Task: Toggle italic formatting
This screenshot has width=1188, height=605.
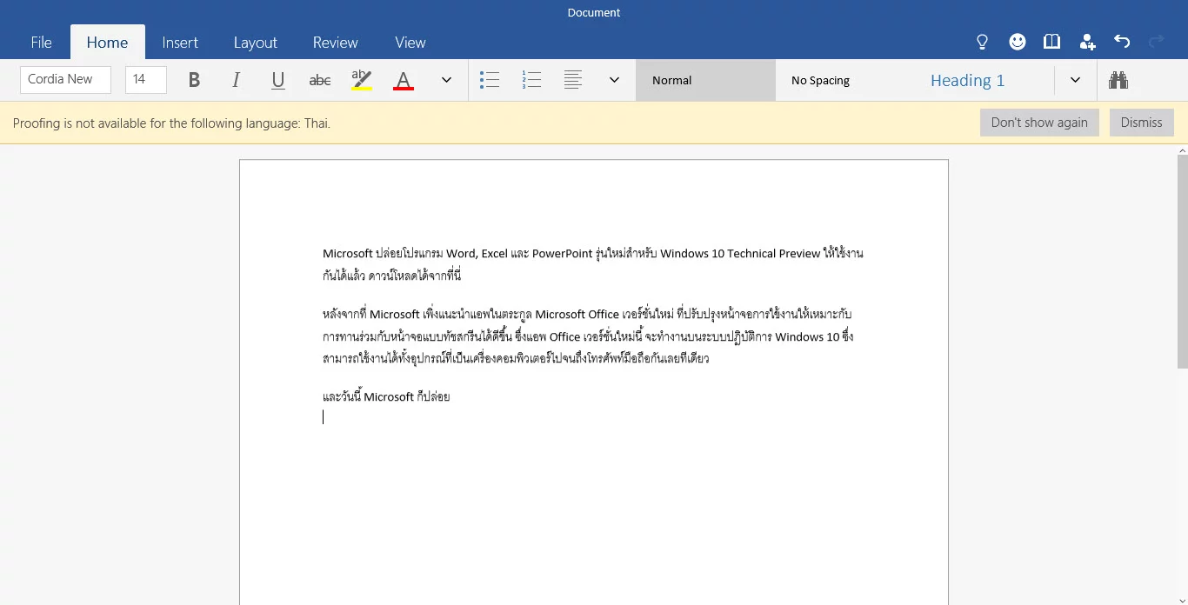Action: (x=236, y=80)
